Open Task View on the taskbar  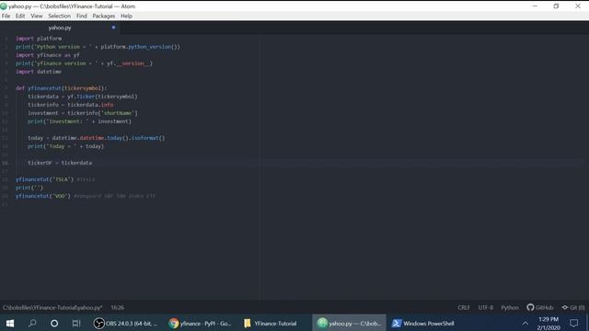pyautogui.click(x=76, y=323)
